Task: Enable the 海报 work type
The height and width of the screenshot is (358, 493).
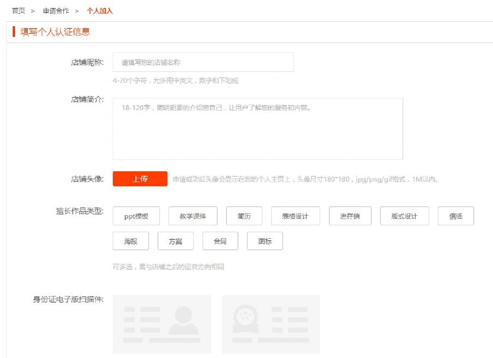Action: pos(131,241)
